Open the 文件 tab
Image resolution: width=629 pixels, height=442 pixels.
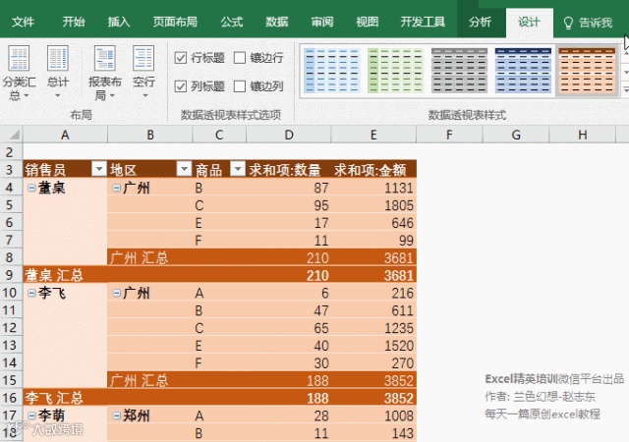pyautogui.click(x=23, y=22)
